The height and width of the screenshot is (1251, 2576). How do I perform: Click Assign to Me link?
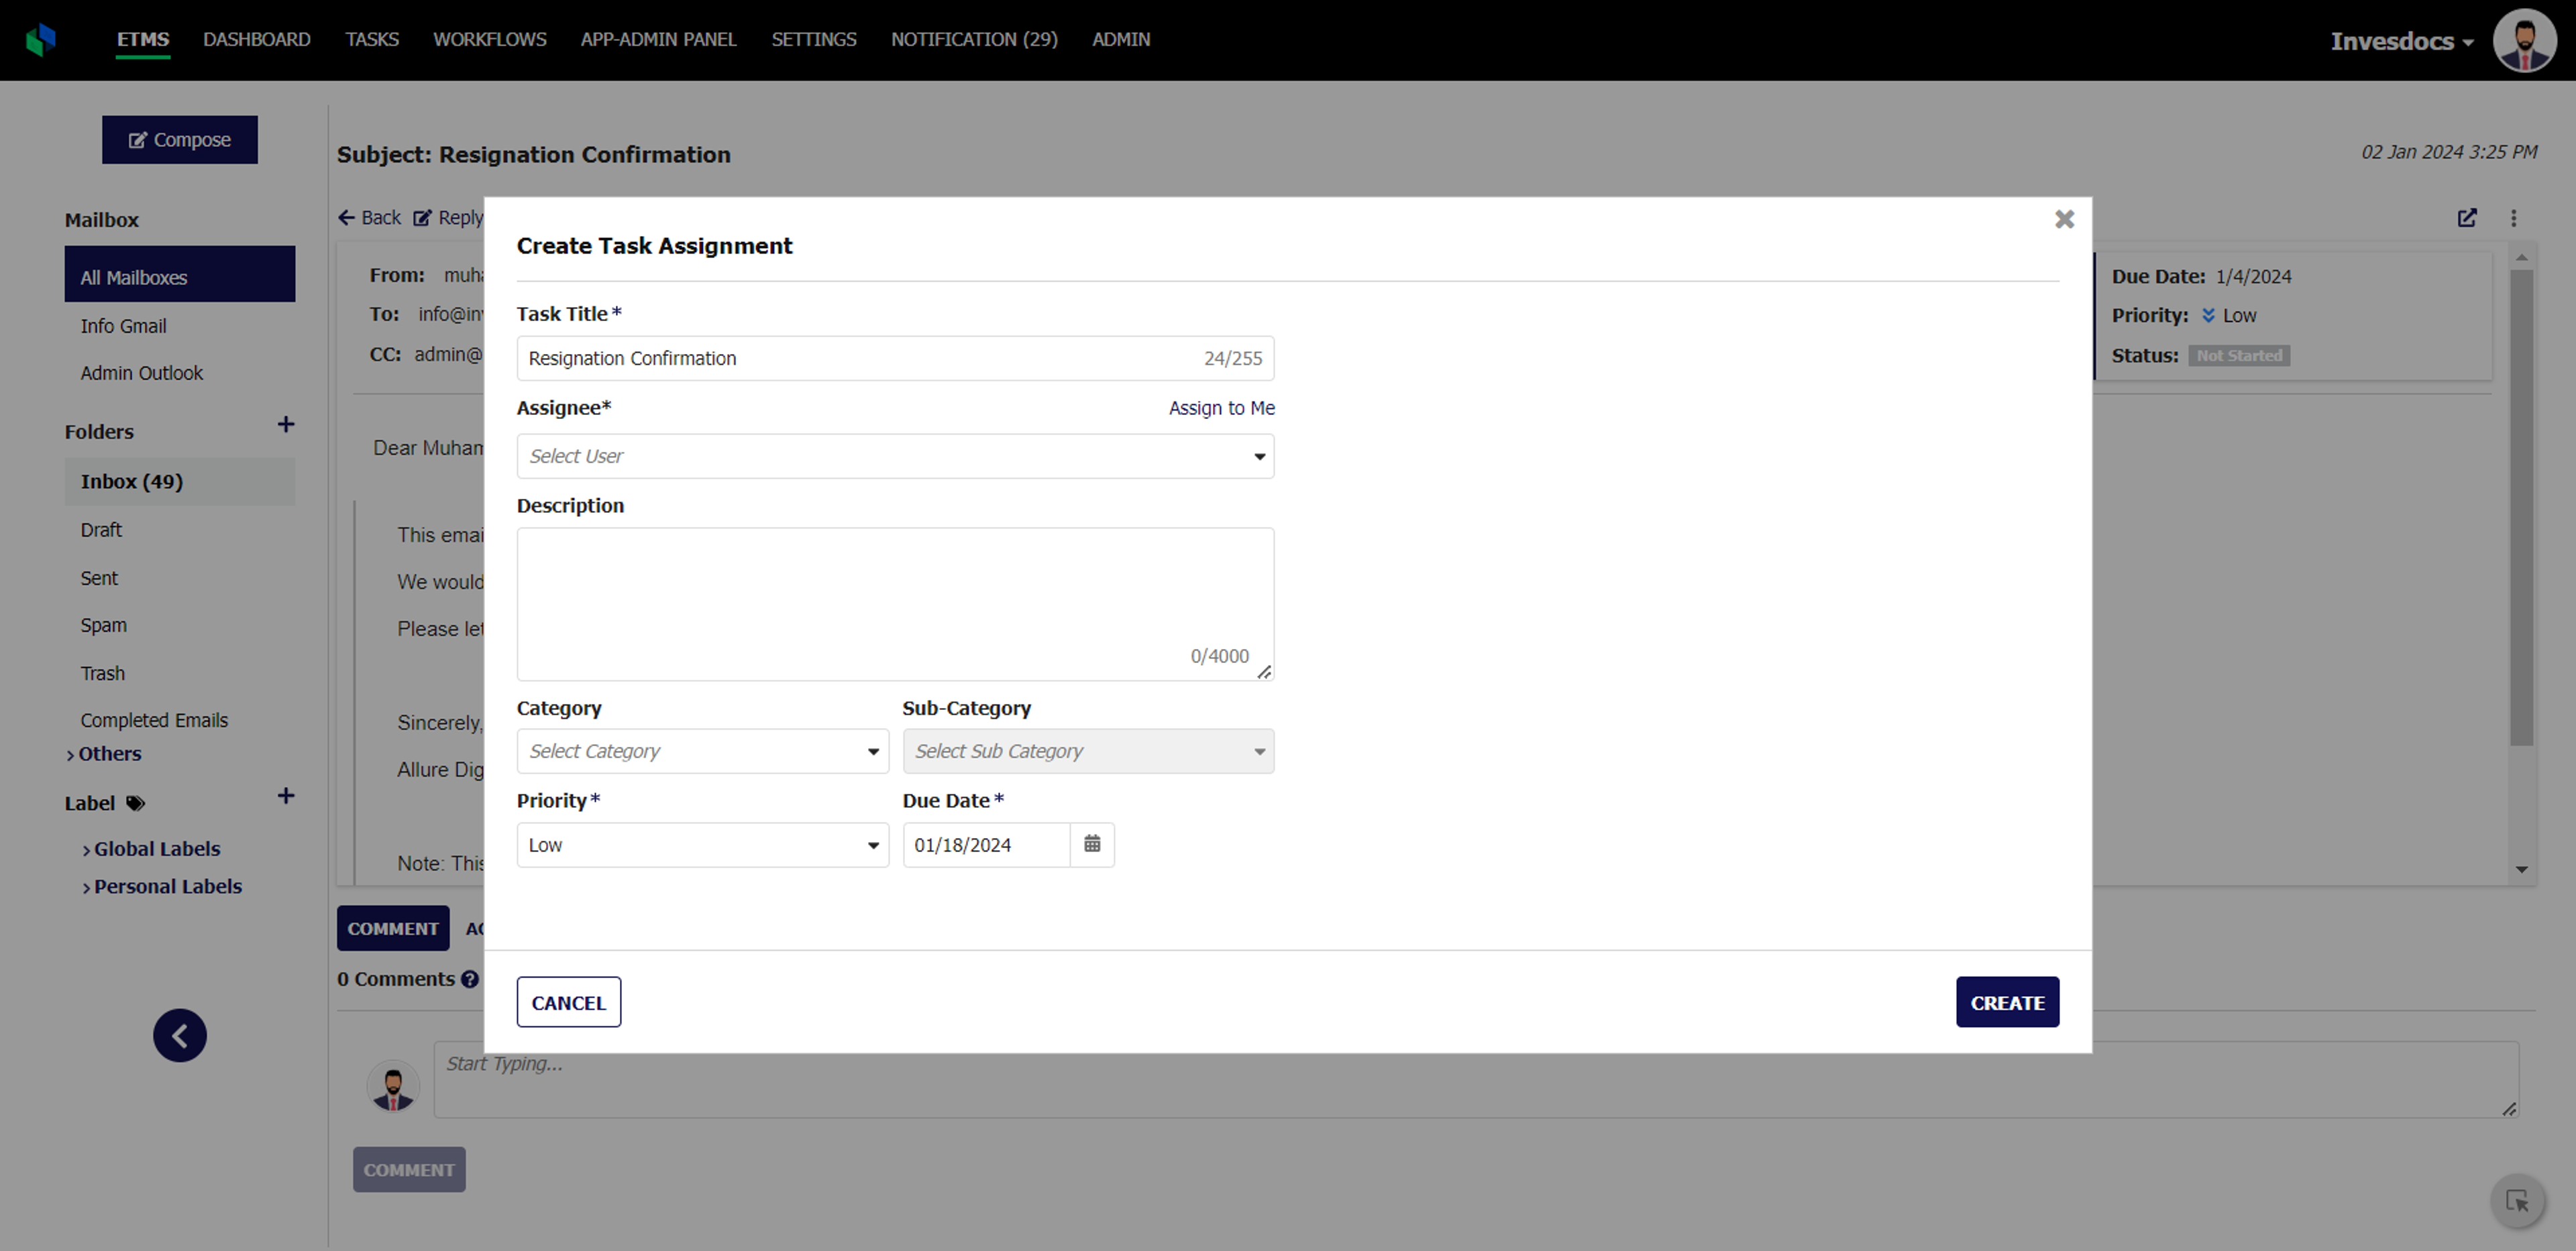tap(1221, 409)
